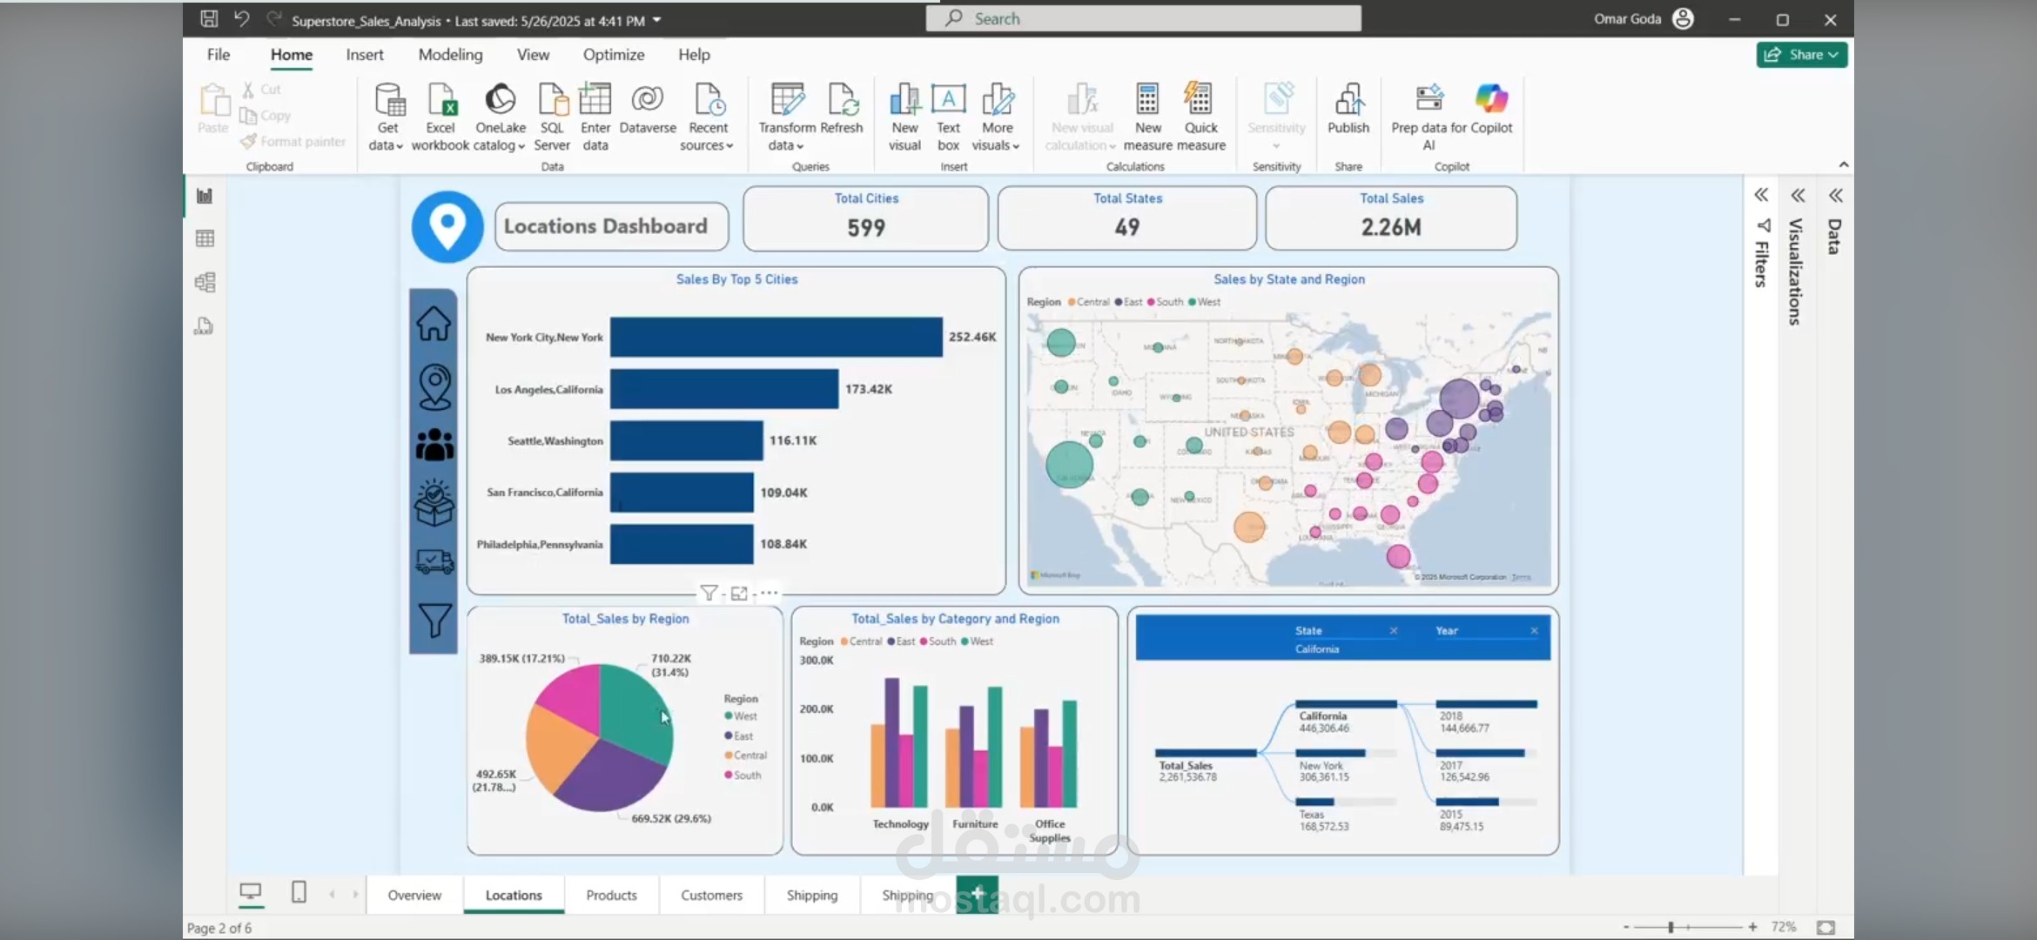The height and width of the screenshot is (940, 2037).
Task: Open the Share dropdown
Action: tap(1801, 54)
